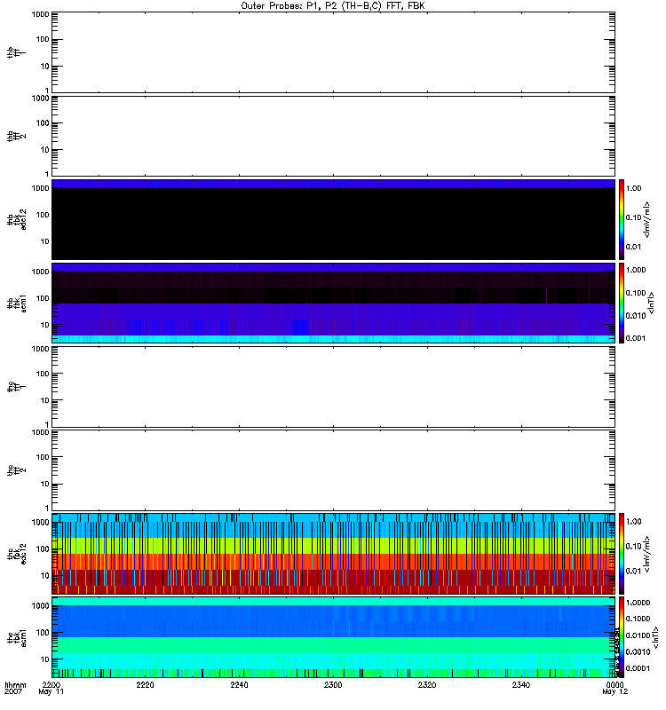Click the thb fbk scm1 spectrogram panel
The image size is (666, 710).
[333, 303]
